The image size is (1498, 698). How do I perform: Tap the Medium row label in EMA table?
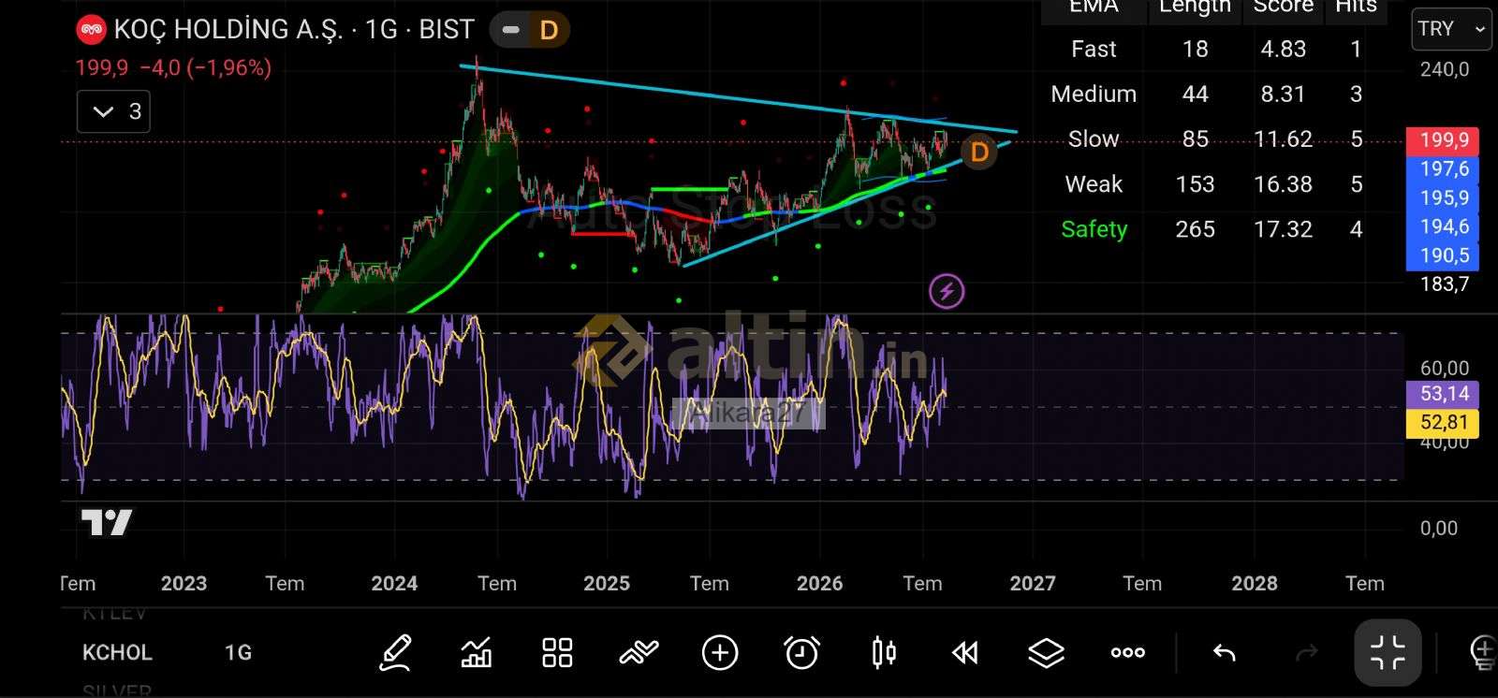tap(1094, 94)
